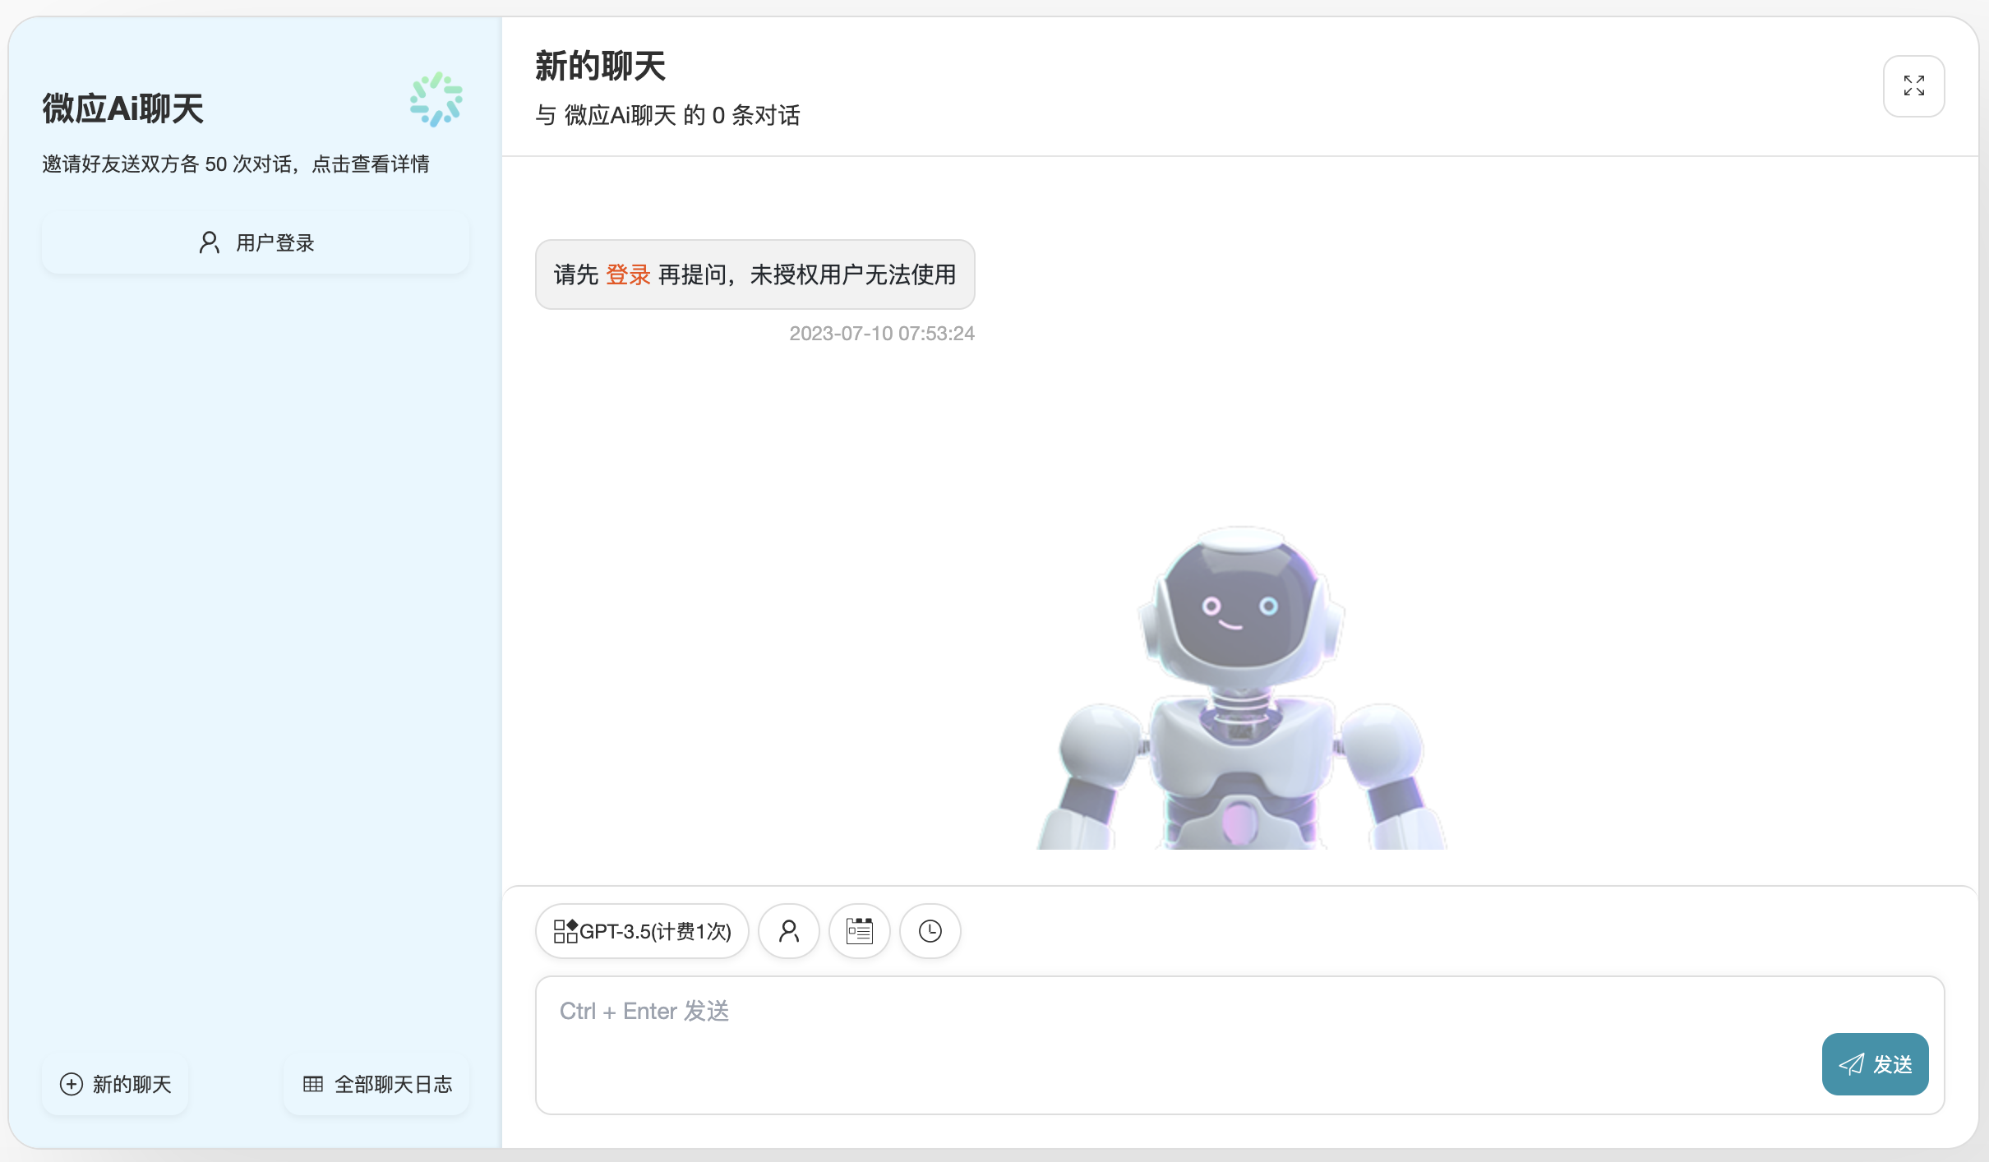Click the plus icon beside 新的聊天
This screenshot has height=1162, width=1989.
[72, 1084]
